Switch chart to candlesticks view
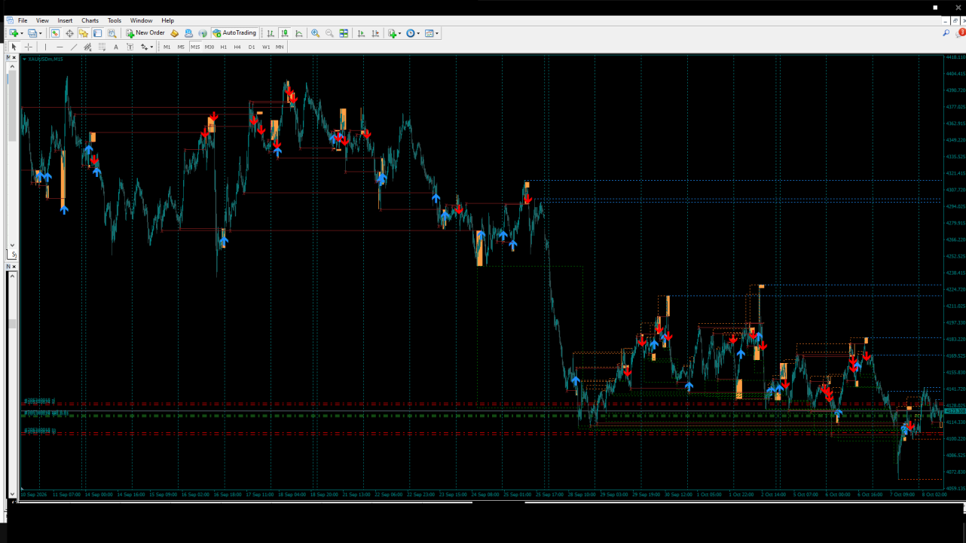The height and width of the screenshot is (543, 966). click(285, 33)
